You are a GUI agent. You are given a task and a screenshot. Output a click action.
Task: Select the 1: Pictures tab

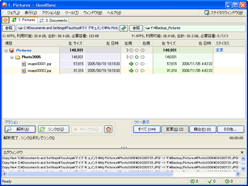click(24, 20)
